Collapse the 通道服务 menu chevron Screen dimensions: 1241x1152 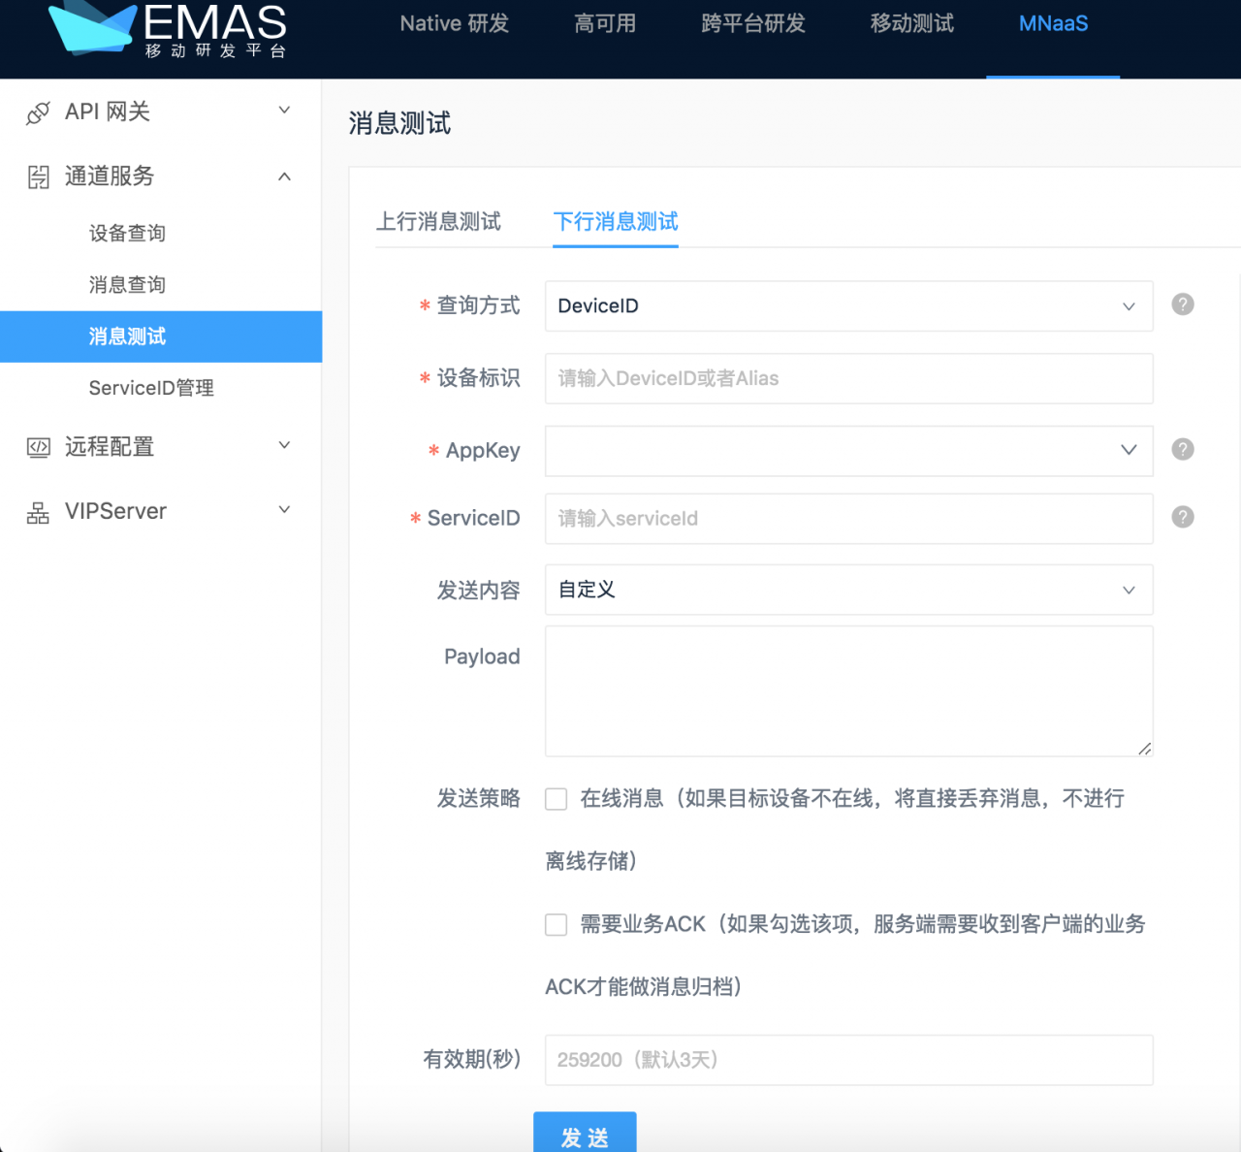pyautogui.click(x=284, y=176)
